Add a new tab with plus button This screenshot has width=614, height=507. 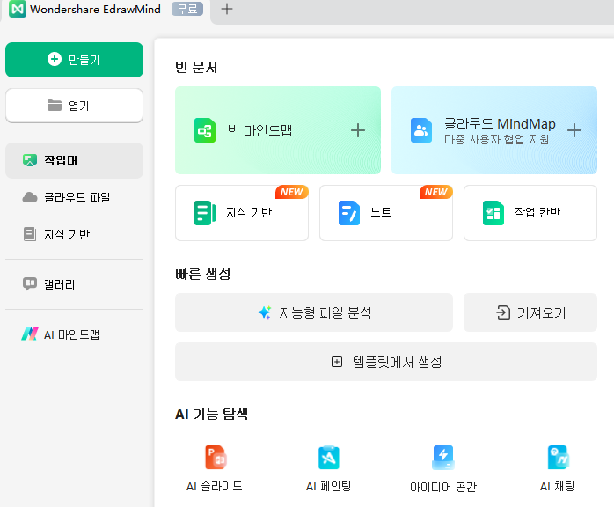227,9
